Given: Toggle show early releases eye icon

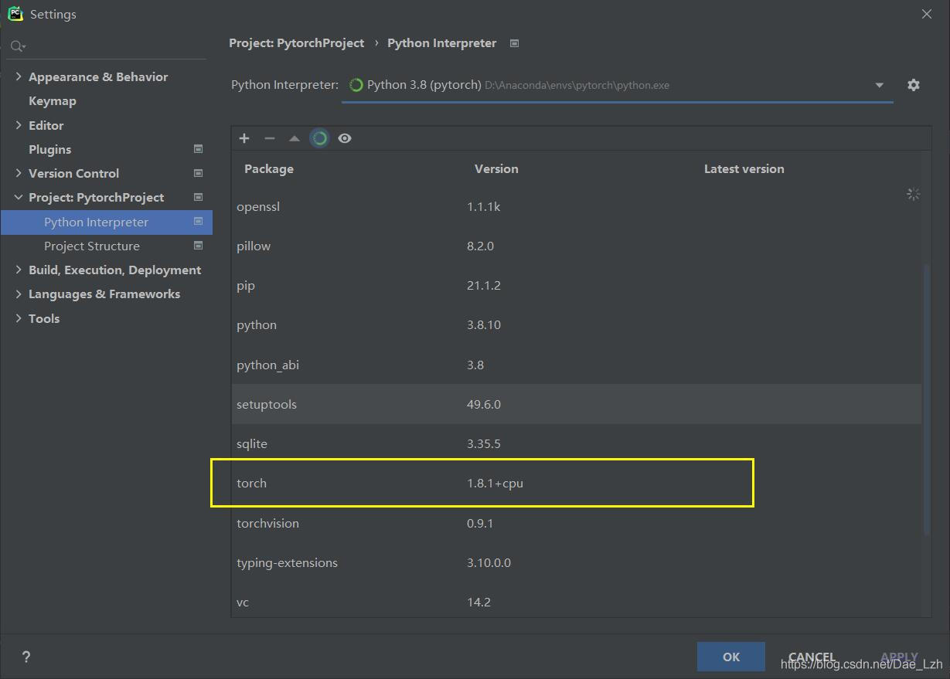Looking at the screenshot, I should pos(345,138).
